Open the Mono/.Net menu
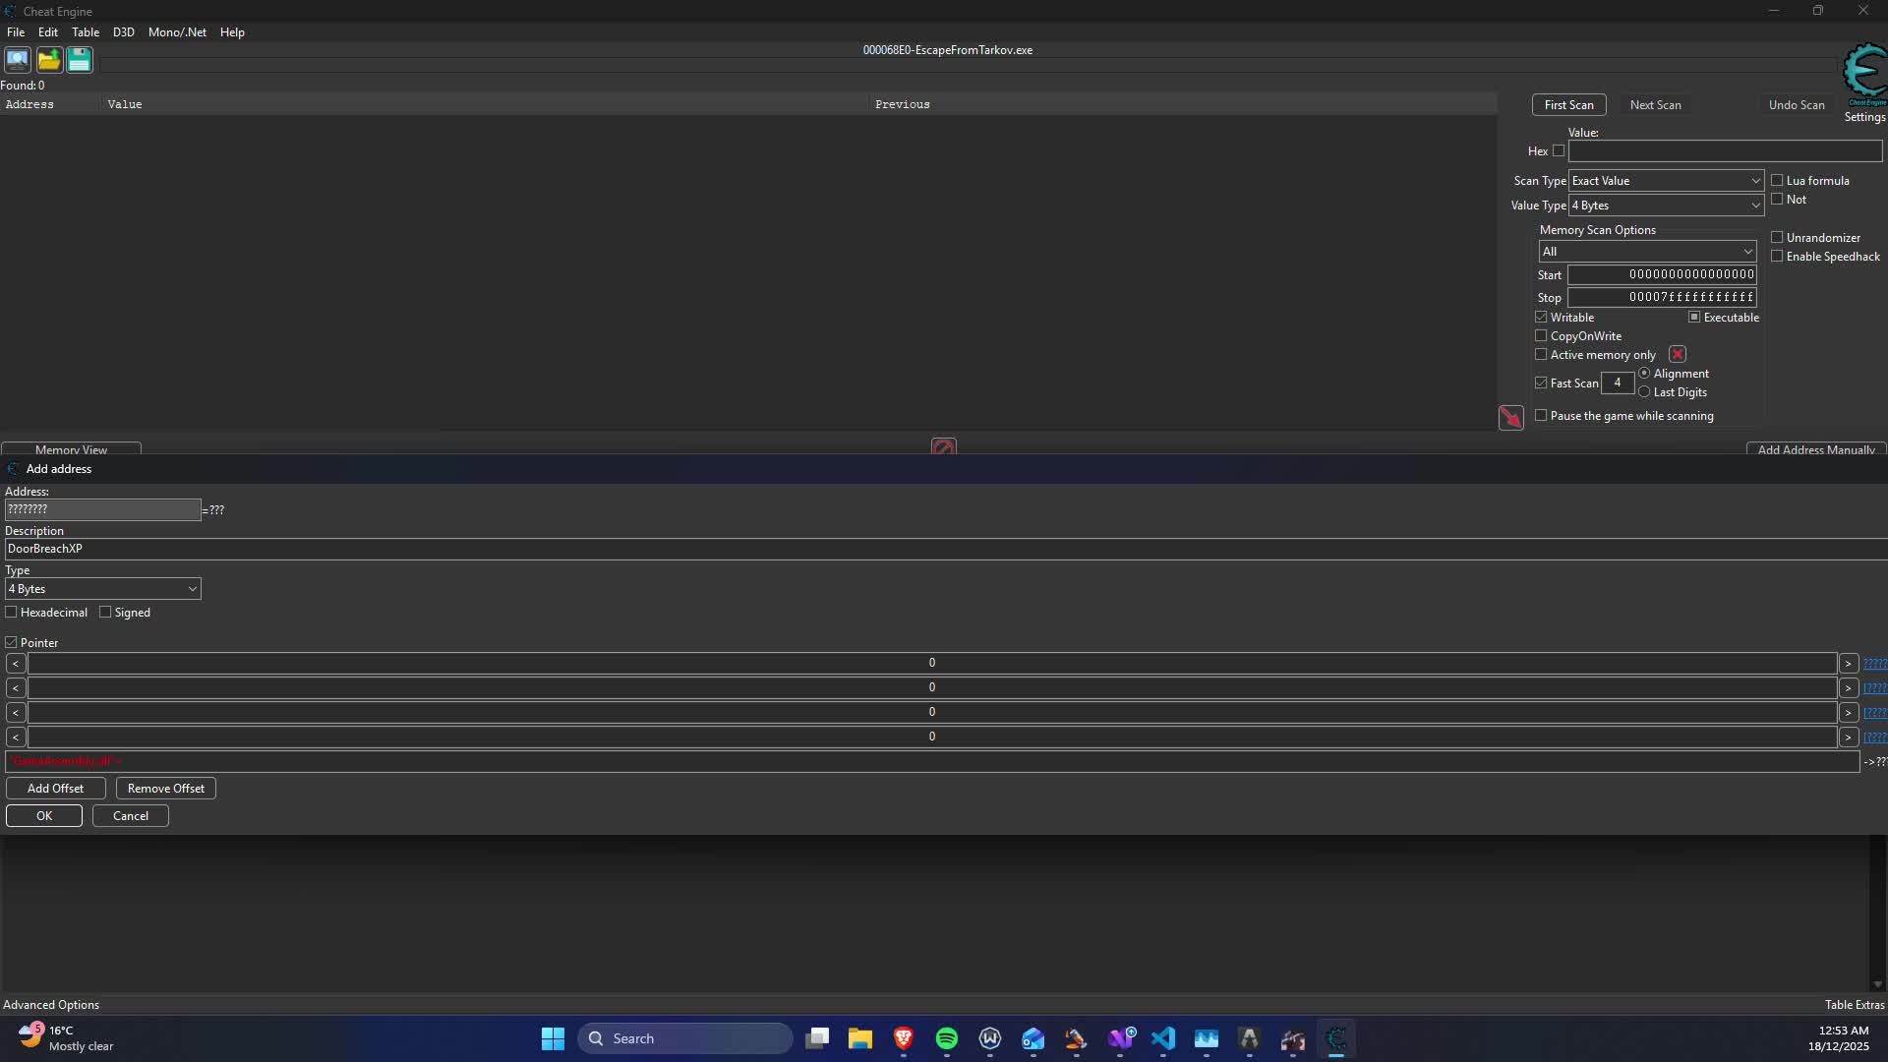The image size is (1888, 1062). tap(178, 32)
